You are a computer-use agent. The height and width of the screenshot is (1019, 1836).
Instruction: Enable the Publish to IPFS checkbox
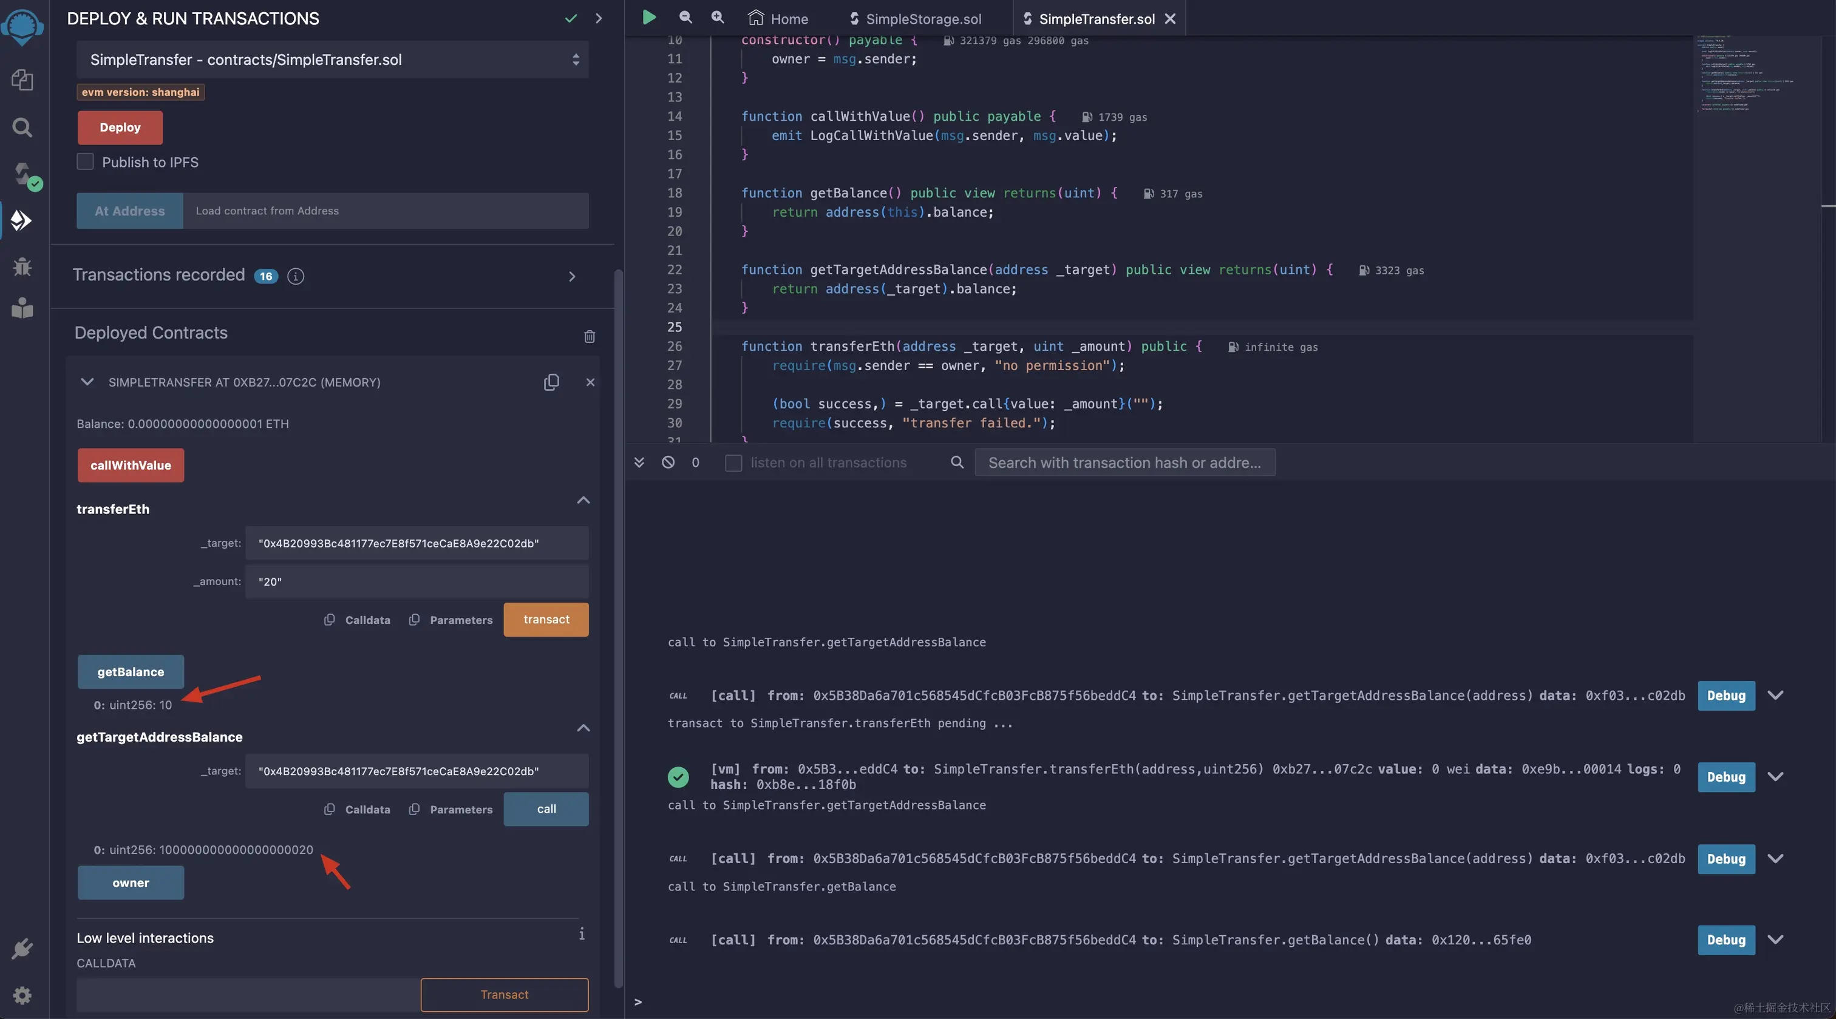point(86,162)
